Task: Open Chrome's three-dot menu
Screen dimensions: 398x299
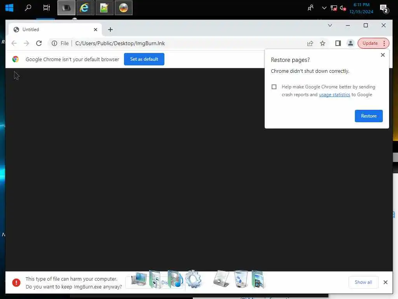Action: [384, 44]
